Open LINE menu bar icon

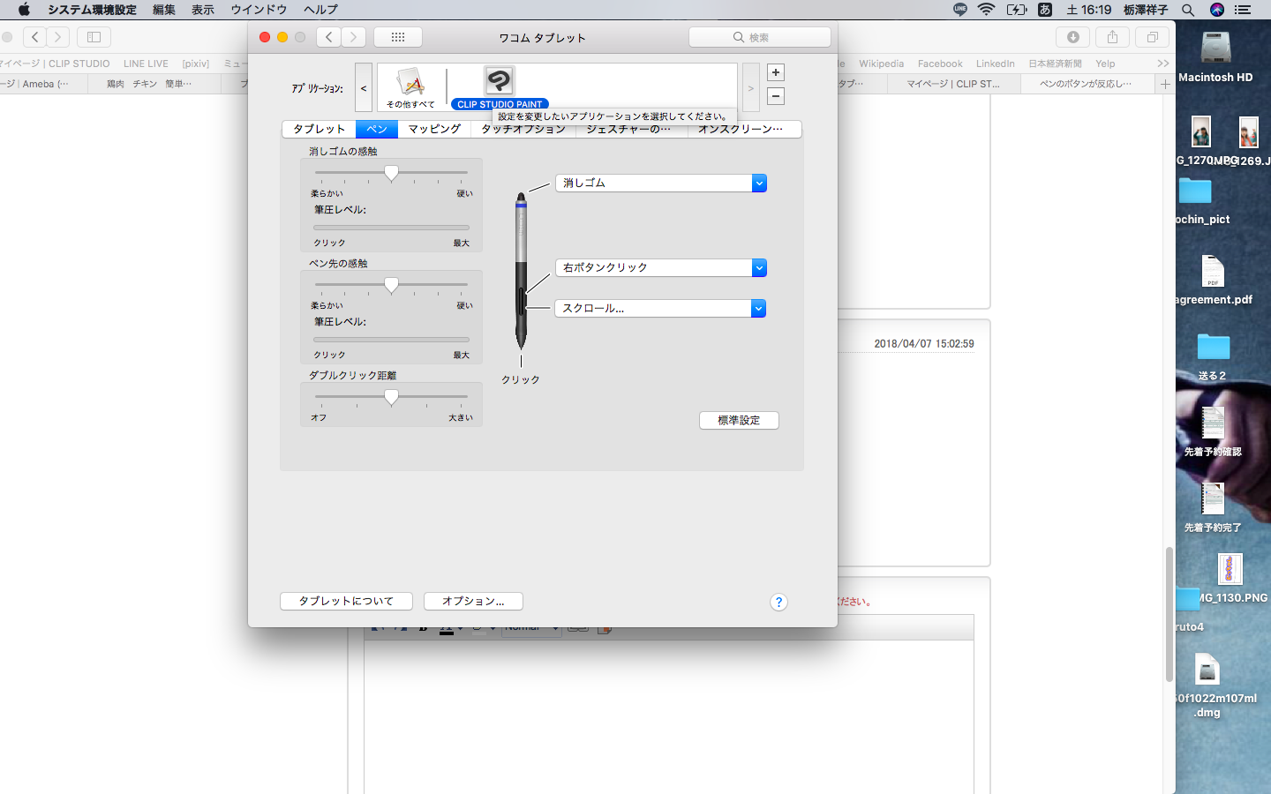(x=960, y=10)
